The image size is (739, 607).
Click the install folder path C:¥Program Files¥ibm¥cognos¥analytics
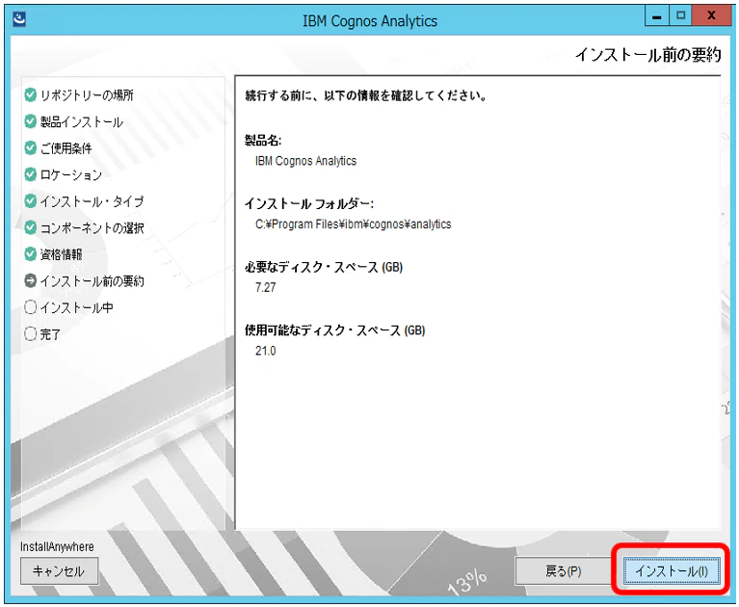353,224
